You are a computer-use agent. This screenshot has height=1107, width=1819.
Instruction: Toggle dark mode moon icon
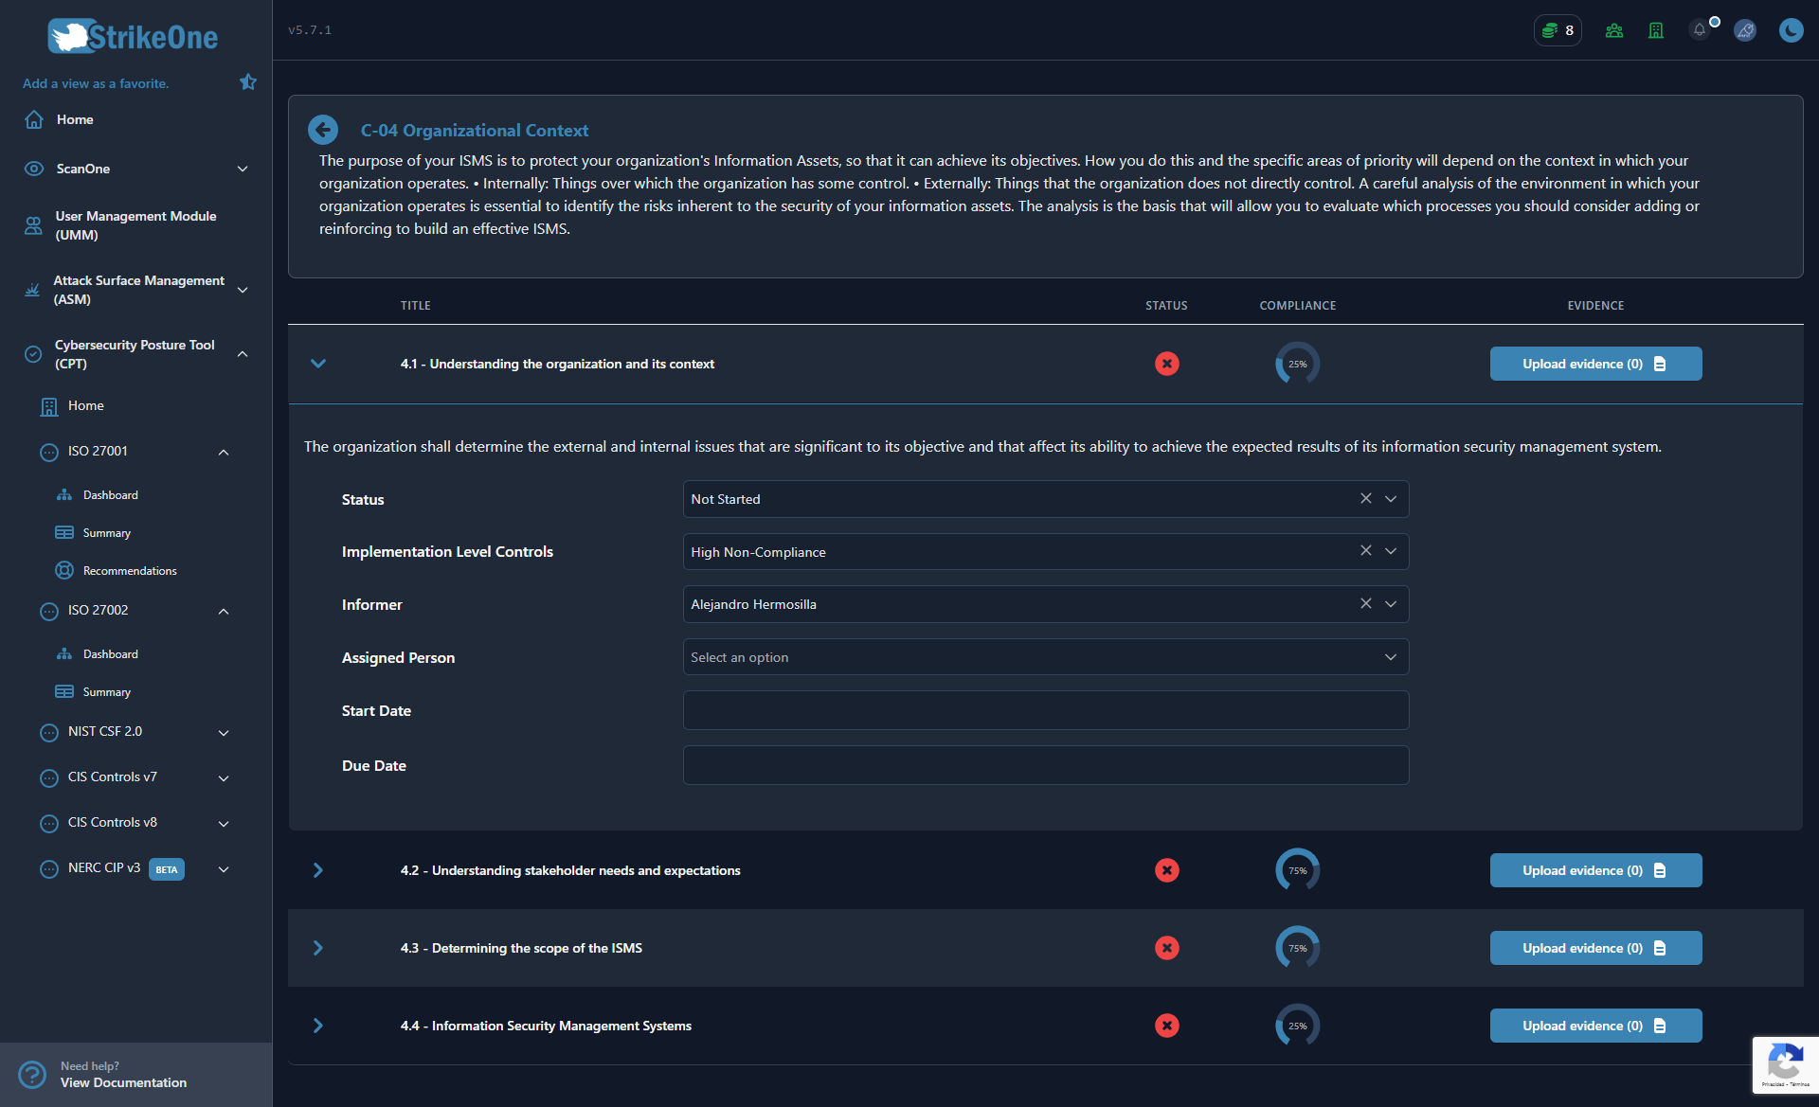(1791, 30)
